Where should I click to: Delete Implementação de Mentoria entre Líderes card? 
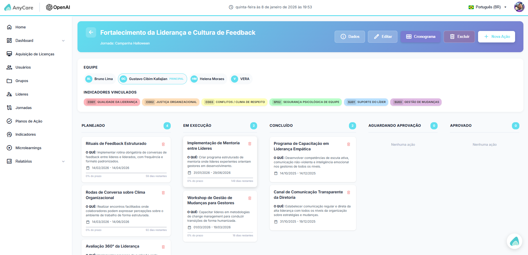click(x=250, y=144)
